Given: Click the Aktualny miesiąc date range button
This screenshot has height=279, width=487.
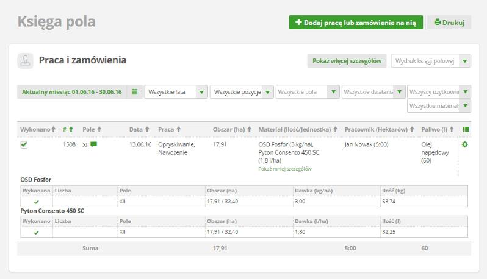Looking at the screenshot, I should tap(72, 92).
